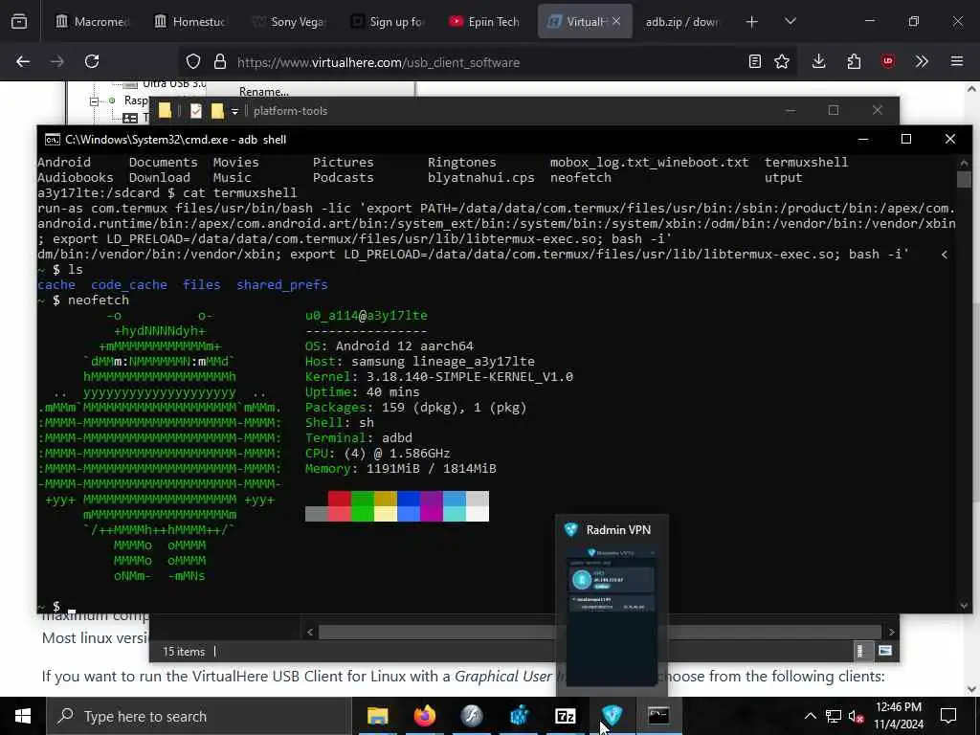Switch platform-tools to details view
The width and height of the screenshot is (980, 735).
click(x=861, y=651)
